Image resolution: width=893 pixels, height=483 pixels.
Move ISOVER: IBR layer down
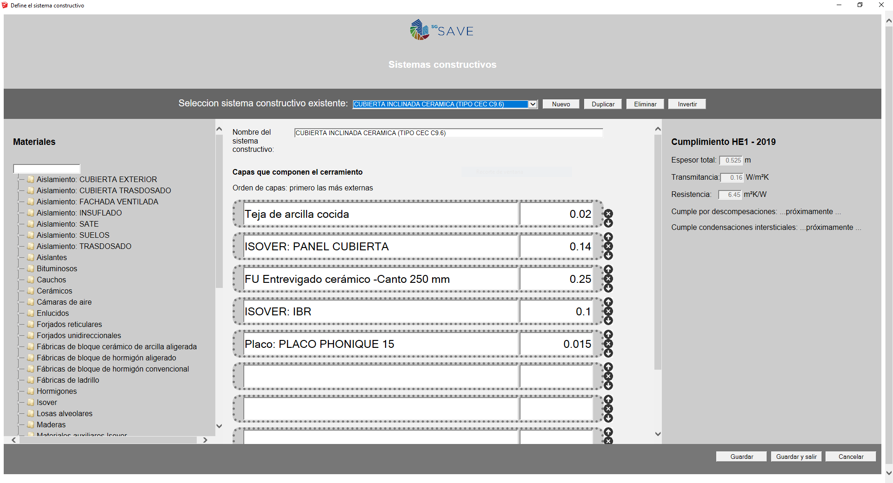tap(608, 321)
